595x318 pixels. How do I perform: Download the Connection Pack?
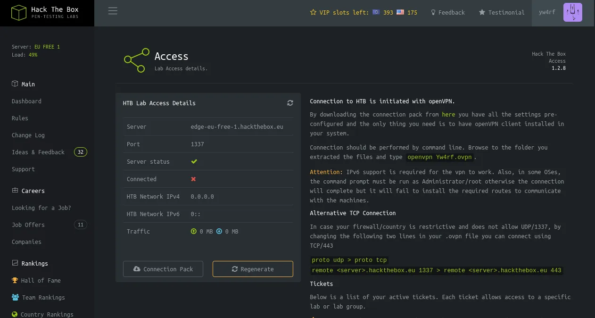163,269
